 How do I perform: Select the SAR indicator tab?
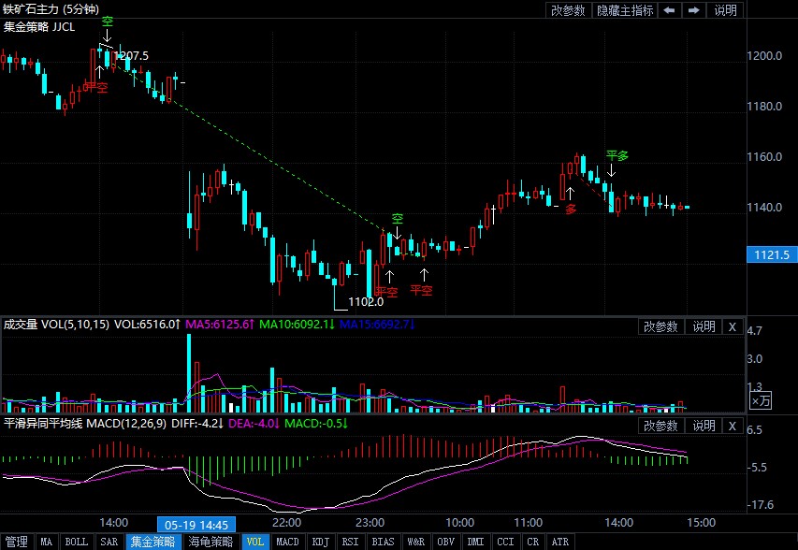tap(109, 542)
